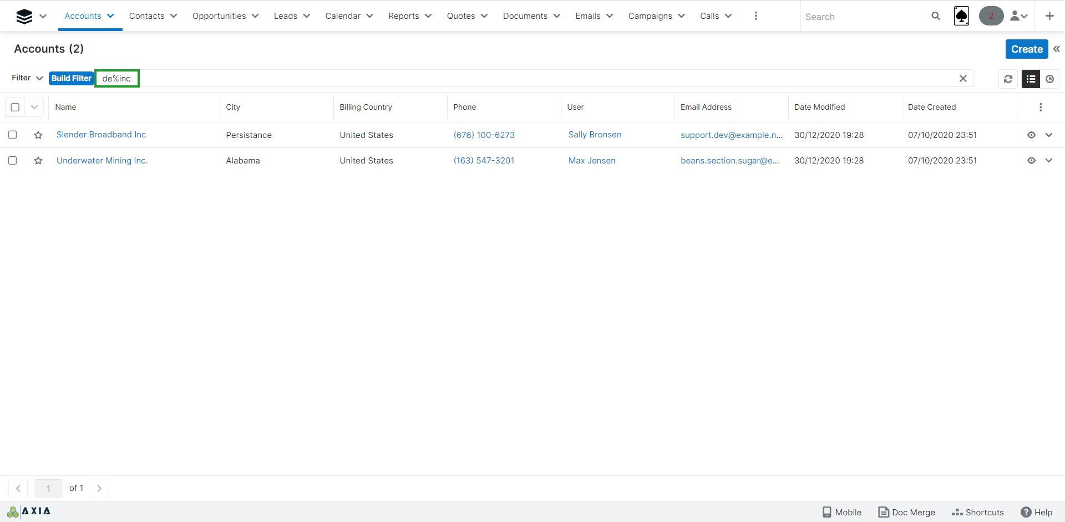
Task: Expand the Contacts module dropdown arrow
Action: (x=174, y=16)
